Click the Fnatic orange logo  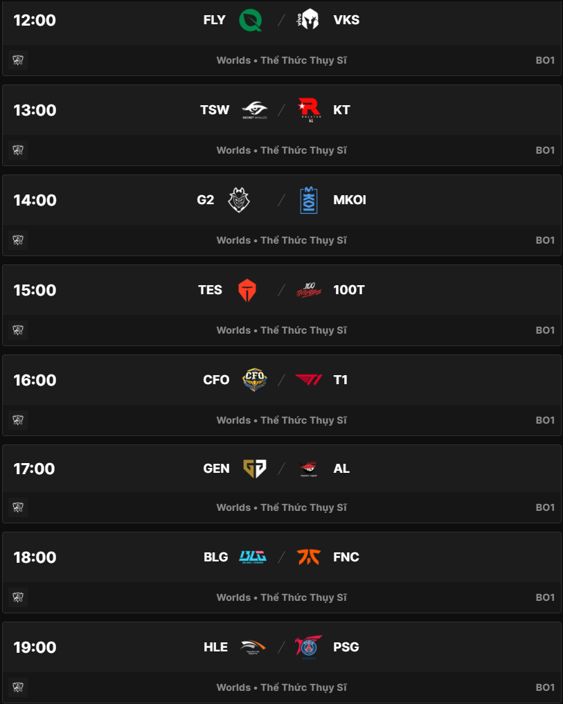coord(309,557)
